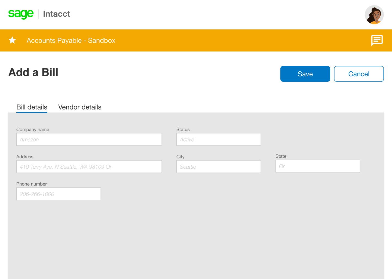The width and height of the screenshot is (392, 279).
Task: Click the City input field
Action: pyautogui.click(x=219, y=167)
